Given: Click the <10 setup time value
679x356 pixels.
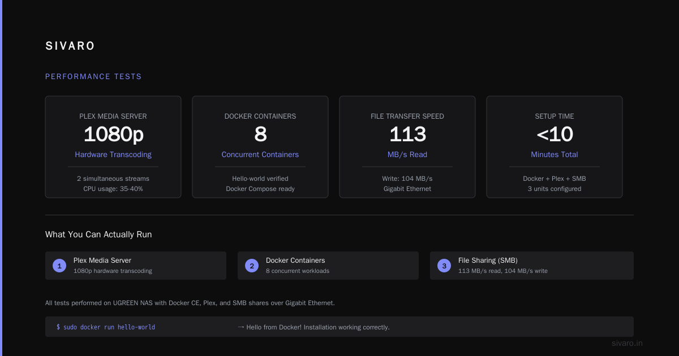Looking at the screenshot, I should click(555, 134).
